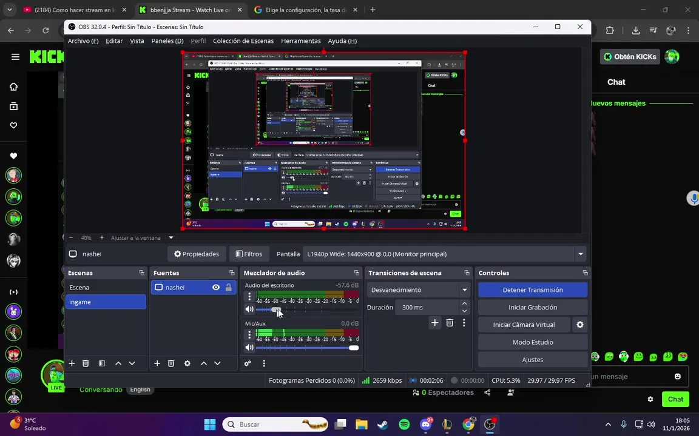Open Audio del escritorio options dots
The width and height of the screenshot is (699, 436).
pos(249,296)
